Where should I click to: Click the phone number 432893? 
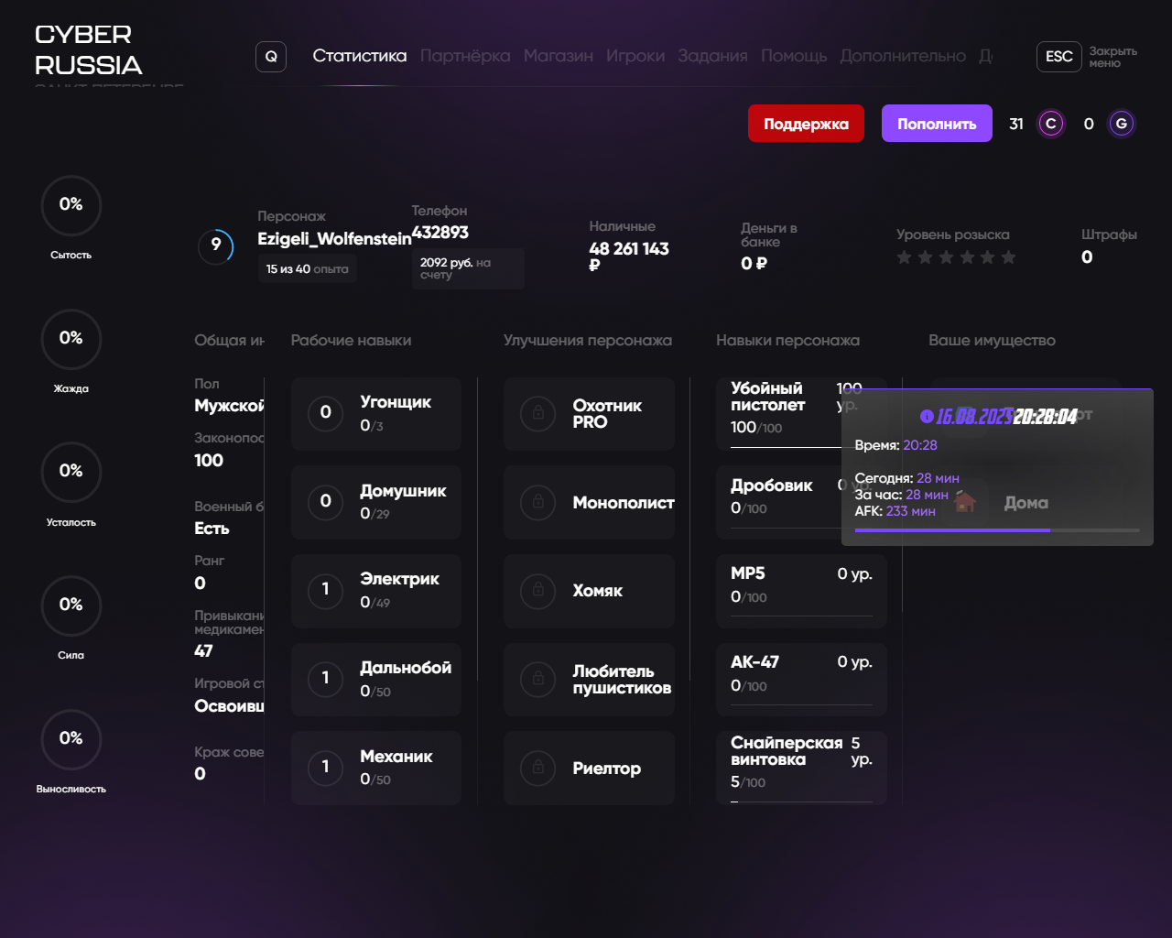[440, 233]
